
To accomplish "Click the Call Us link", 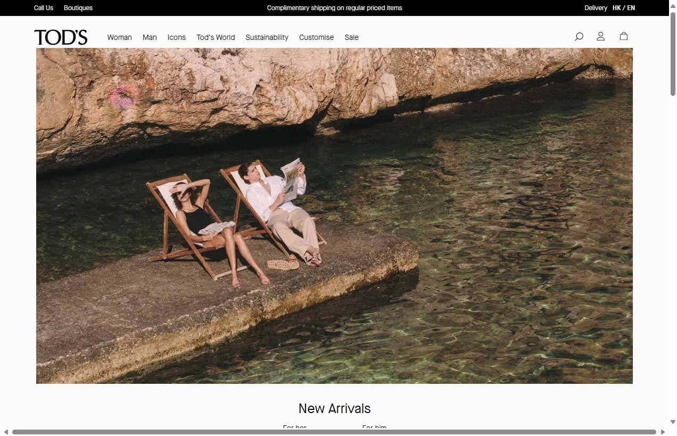I will point(43,8).
